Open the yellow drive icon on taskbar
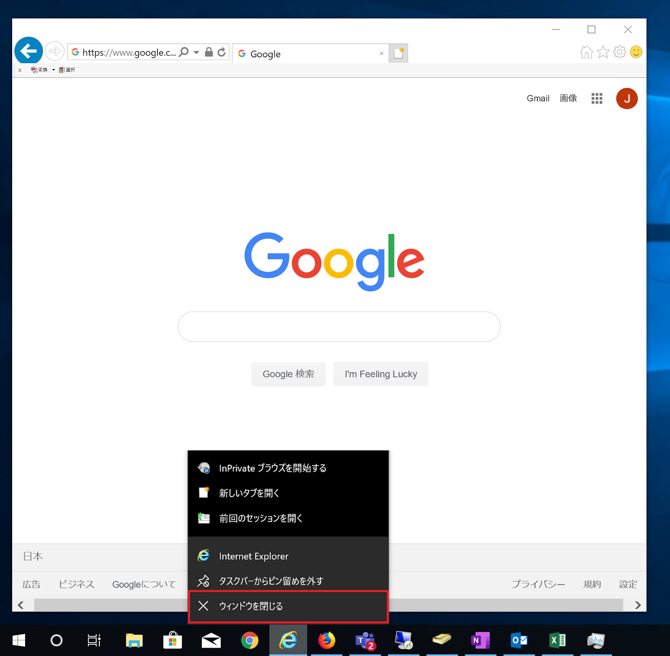The height and width of the screenshot is (656, 670). (442, 640)
